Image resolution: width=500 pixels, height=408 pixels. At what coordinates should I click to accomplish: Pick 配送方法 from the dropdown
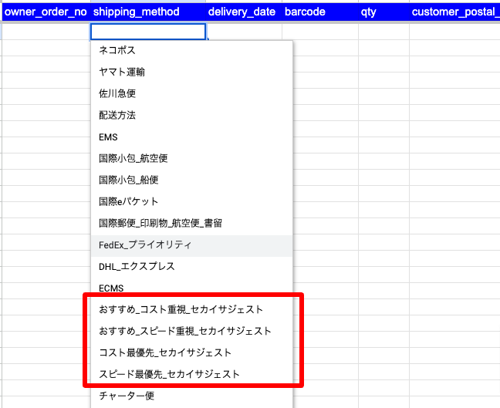point(117,115)
